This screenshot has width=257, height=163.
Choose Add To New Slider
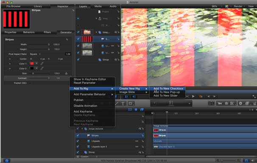(165, 96)
